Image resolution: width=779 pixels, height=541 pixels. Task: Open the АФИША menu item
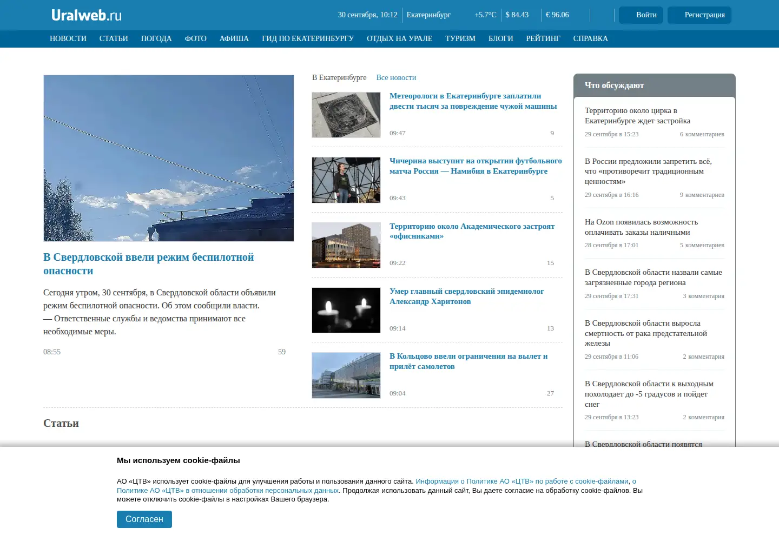tap(234, 39)
